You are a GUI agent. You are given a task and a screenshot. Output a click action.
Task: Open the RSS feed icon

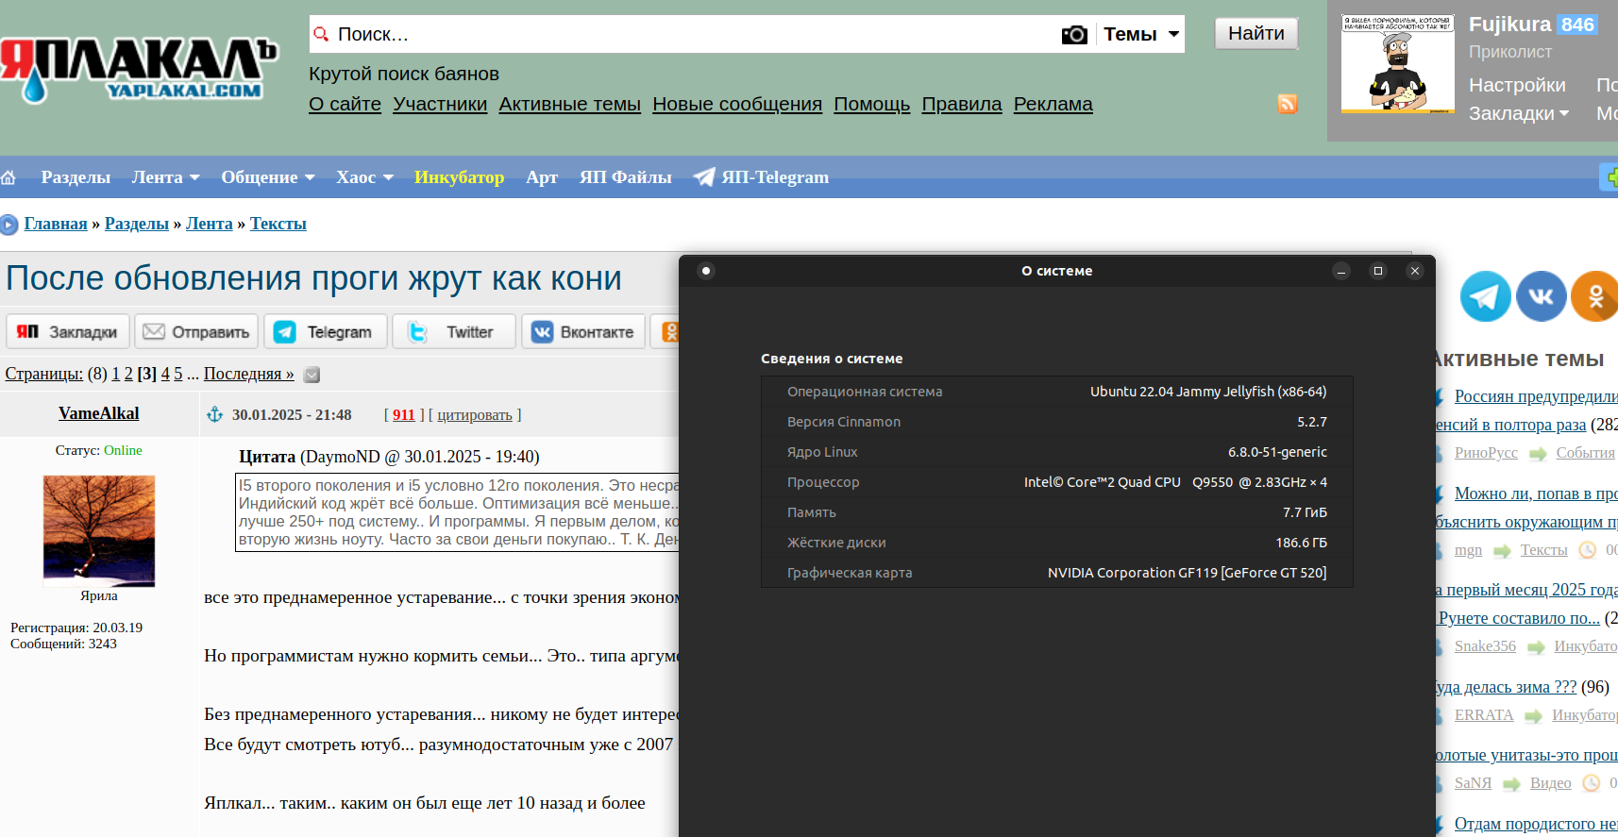(1288, 104)
